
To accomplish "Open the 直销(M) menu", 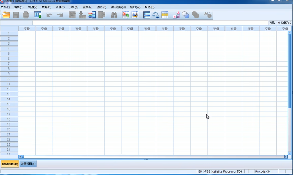I will pyautogui.click(x=87, y=7).
